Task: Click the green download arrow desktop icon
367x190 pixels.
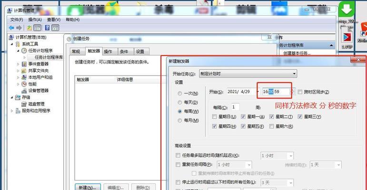Action: point(347,9)
